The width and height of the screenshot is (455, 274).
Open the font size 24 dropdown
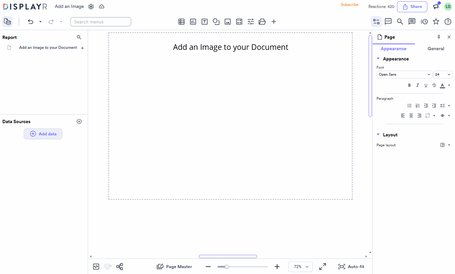pos(443,74)
